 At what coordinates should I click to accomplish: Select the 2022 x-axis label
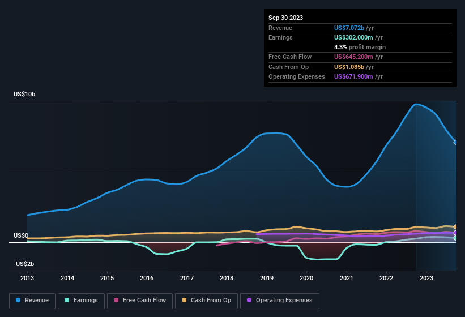coord(386,278)
